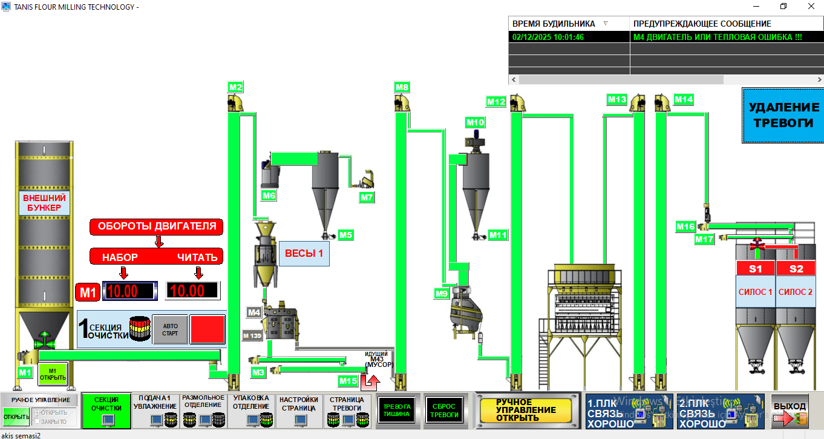Open the СЕКЦИЯ ОЧИСТКИ page tab
824x439 pixels.
pyautogui.click(x=106, y=411)
